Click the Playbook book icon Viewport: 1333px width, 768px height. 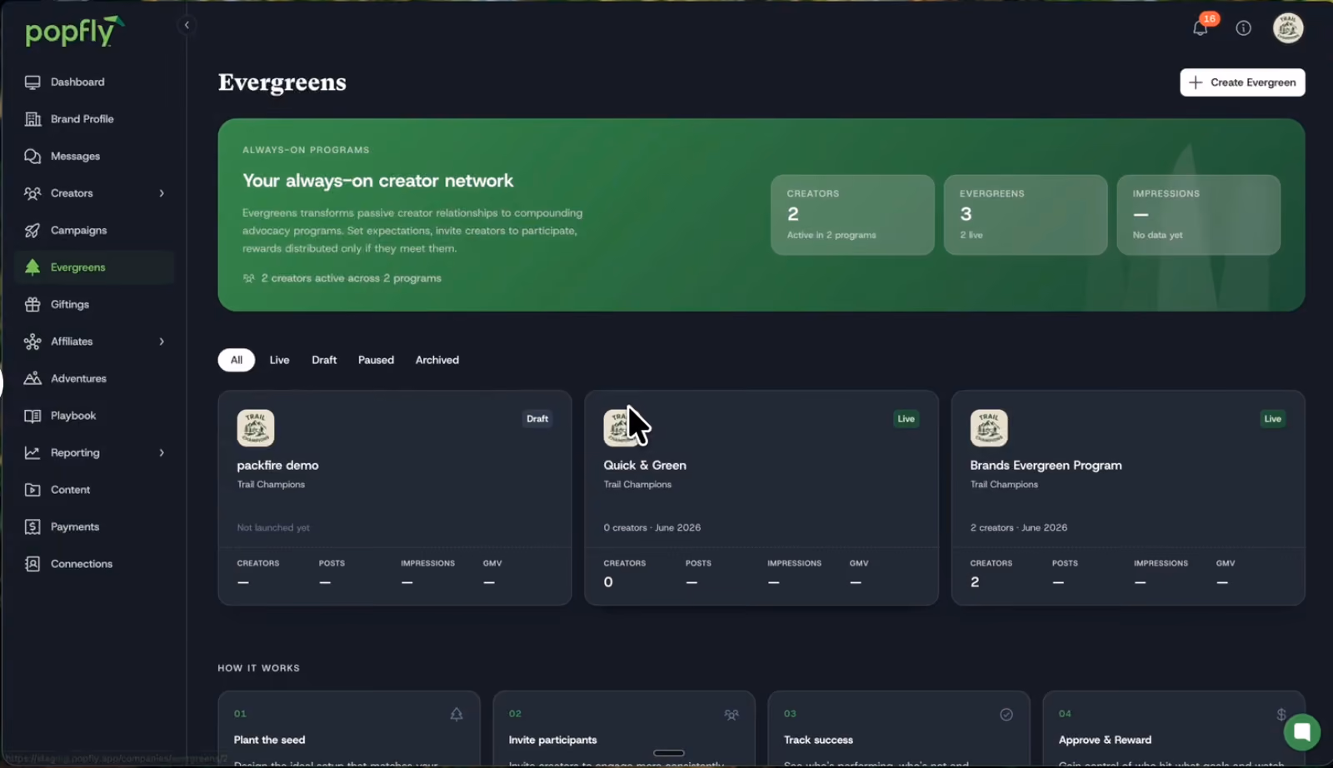coord(32,416)
